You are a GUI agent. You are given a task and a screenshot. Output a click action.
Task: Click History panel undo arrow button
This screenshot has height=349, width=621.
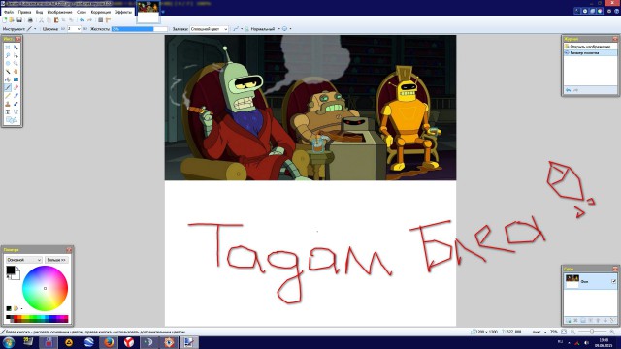click(x=568, y=90)
